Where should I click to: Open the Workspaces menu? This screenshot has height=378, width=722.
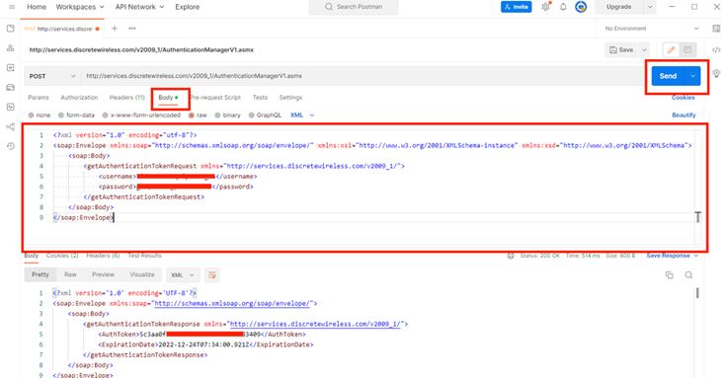pyautogui.click(x=80, y=7)
